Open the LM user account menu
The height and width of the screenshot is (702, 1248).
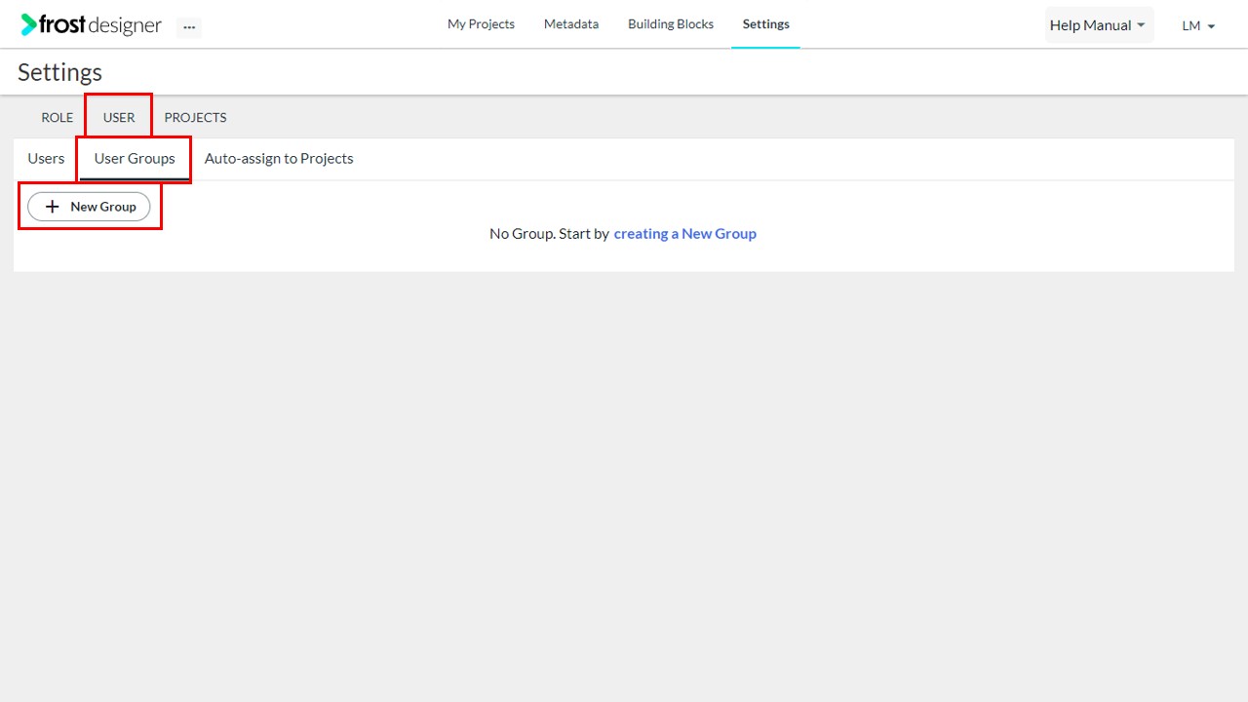click(1198, 26)
